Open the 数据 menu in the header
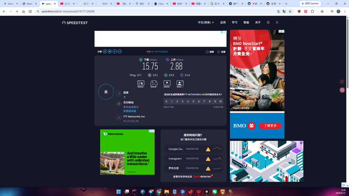The height and width of the screenshot is (196, 349). coord(246,23)
